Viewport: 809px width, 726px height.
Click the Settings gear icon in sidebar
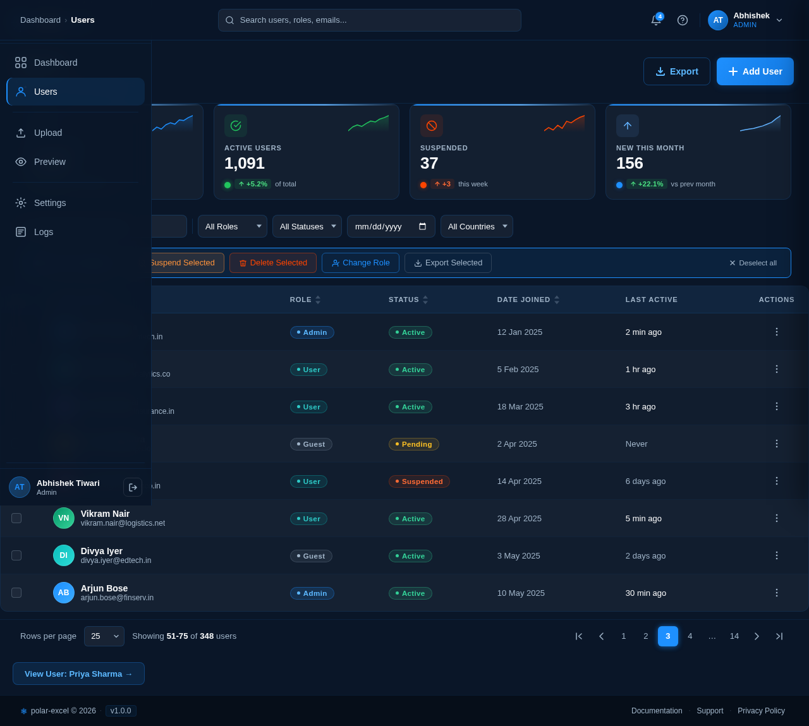20,203
